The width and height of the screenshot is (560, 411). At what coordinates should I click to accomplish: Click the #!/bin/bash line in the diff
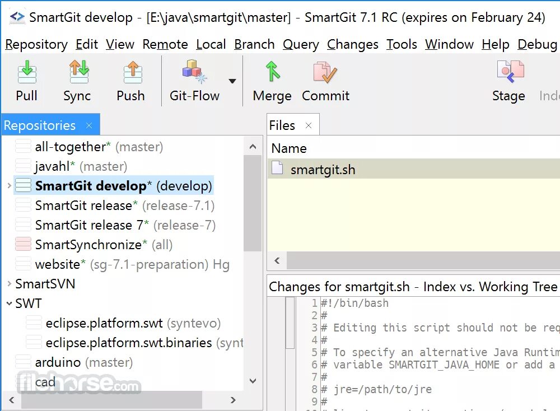(354, 303)
